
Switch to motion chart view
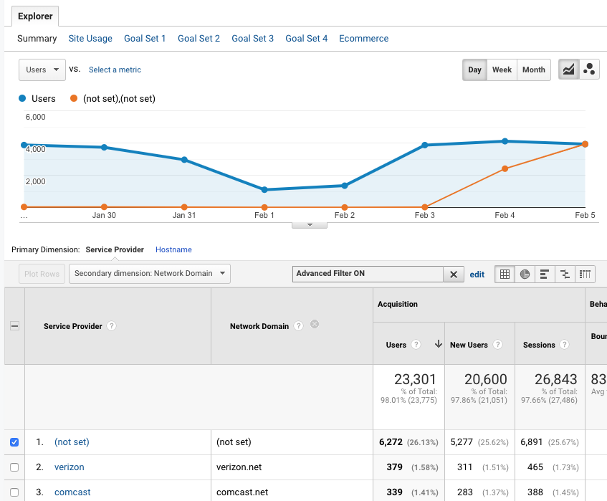pos(589,70)
